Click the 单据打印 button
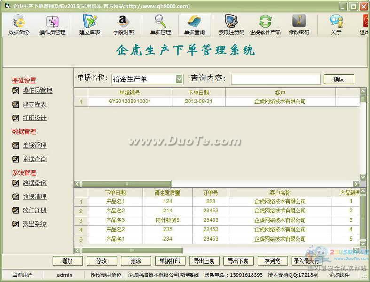 click(x=170, y=261)
